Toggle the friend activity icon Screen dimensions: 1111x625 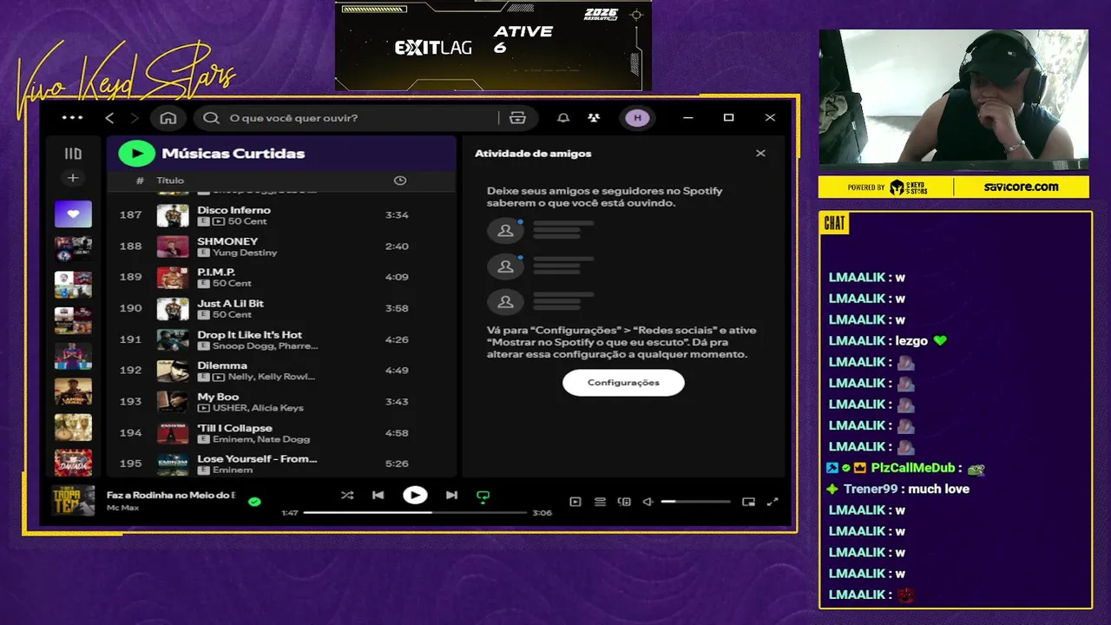pos(594,118)
